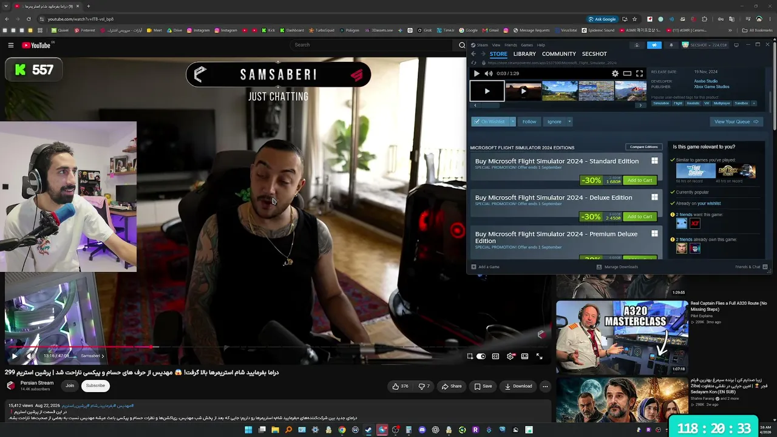777x437 pixels.
Task: Seek the YouTube video progress bar
Action: click(x=278, y=347)
